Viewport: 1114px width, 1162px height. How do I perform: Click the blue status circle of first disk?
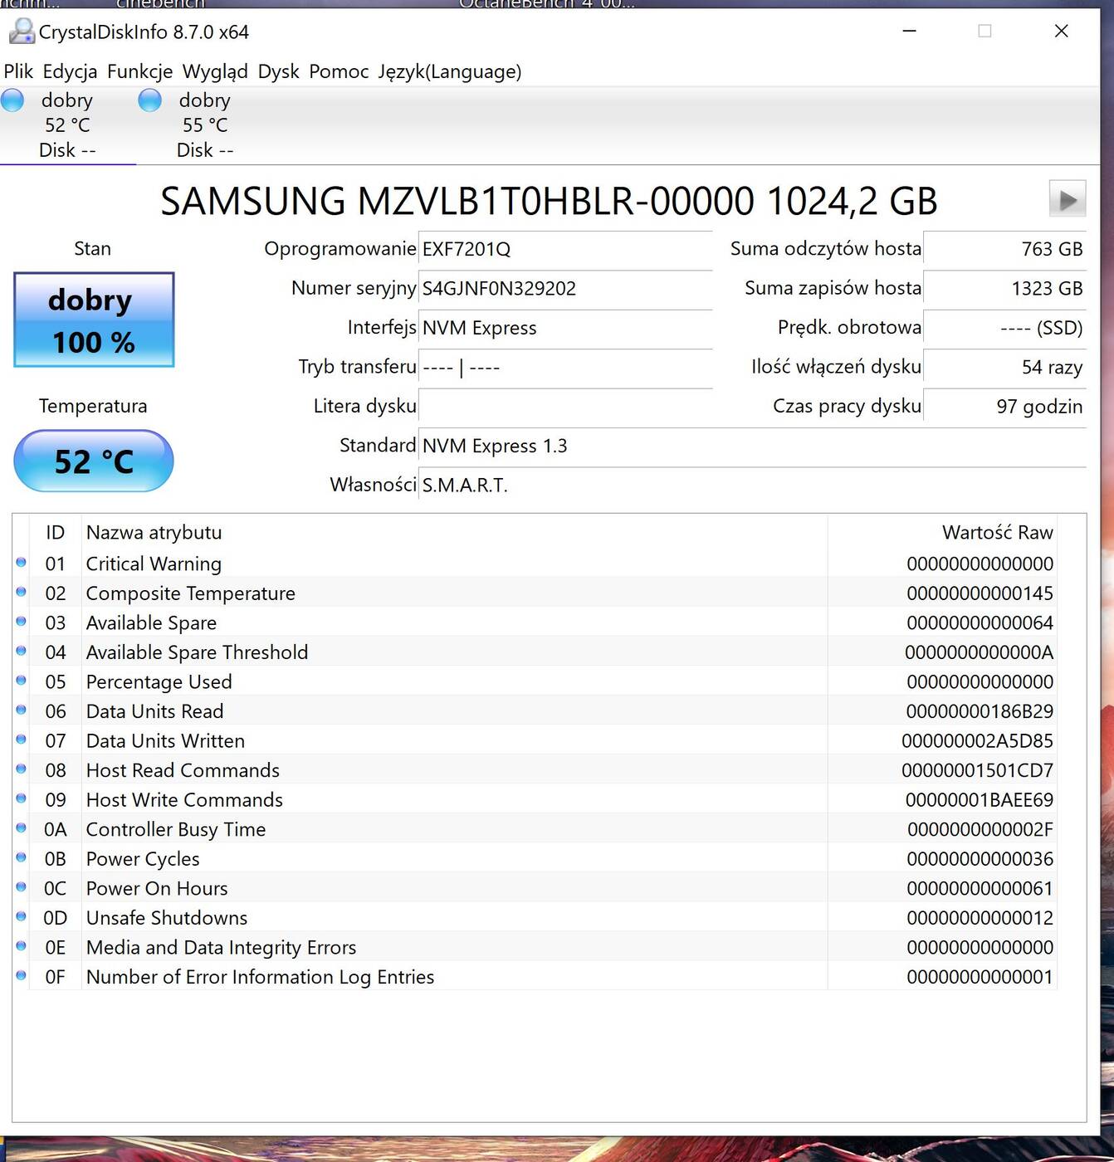click(x=12, y=100)
